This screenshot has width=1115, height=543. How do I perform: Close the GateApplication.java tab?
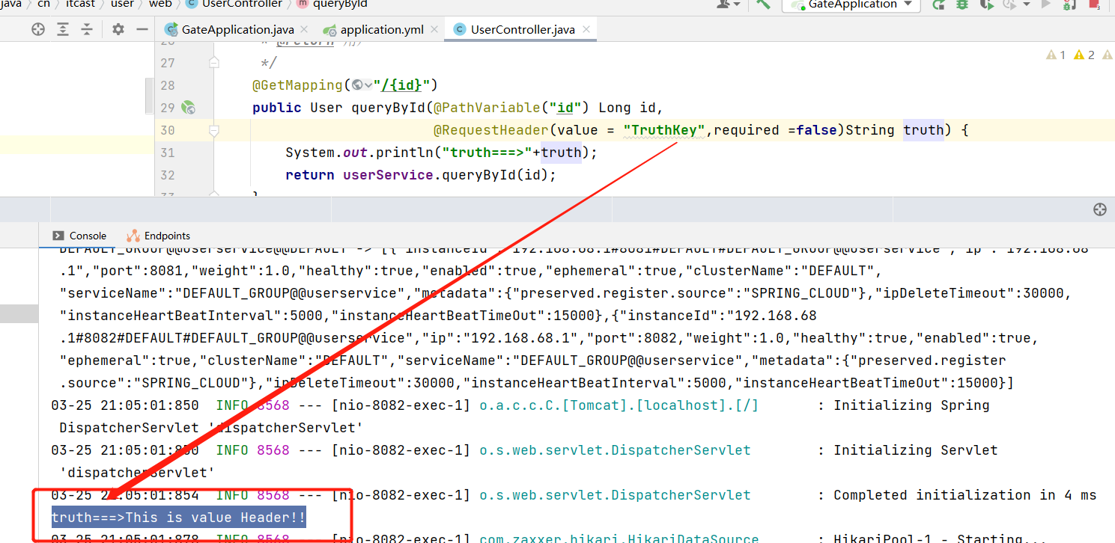pos(303,30)
